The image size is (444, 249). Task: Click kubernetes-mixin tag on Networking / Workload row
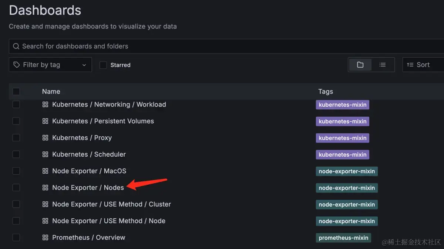342,105
